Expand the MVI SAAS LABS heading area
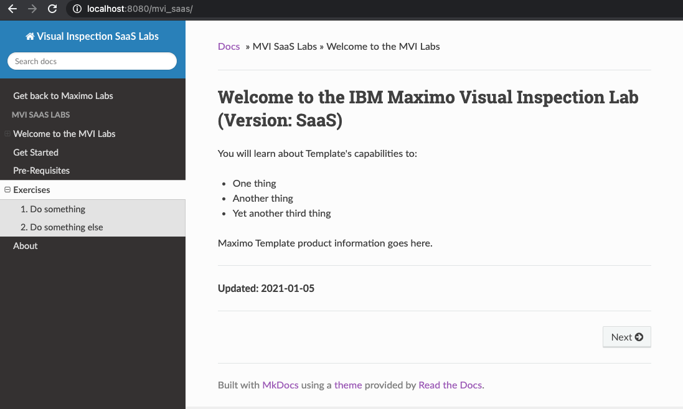Viewport: 683px width, 409px height. point(40,115)
